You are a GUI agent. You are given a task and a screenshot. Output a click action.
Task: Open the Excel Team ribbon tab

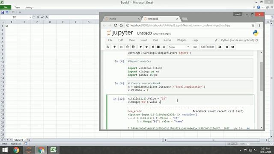[x=17, y=7]
